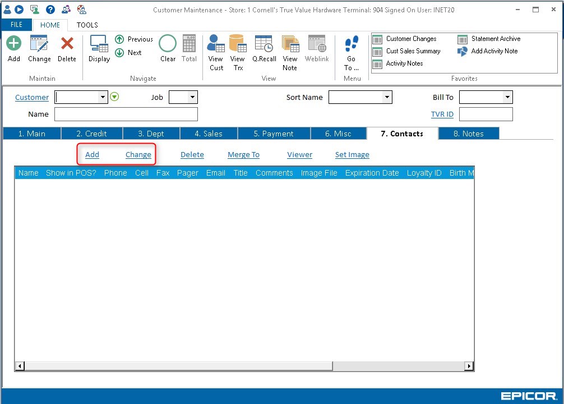This screenshot has width=564, height=404.
Task: Switch to the 2. Credit tab
Action: click(91, 134)
